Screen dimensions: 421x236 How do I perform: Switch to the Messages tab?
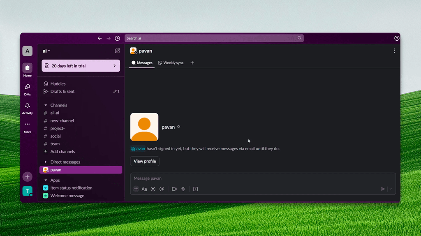click(142, 63)
